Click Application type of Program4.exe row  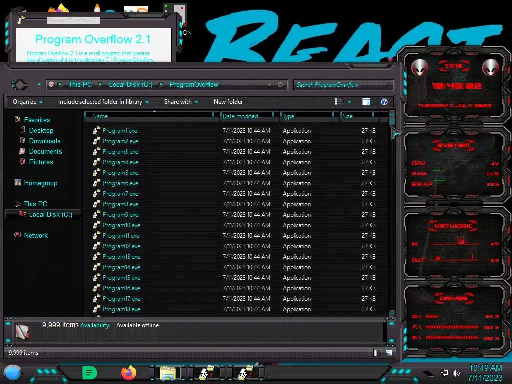click(297, 162)
